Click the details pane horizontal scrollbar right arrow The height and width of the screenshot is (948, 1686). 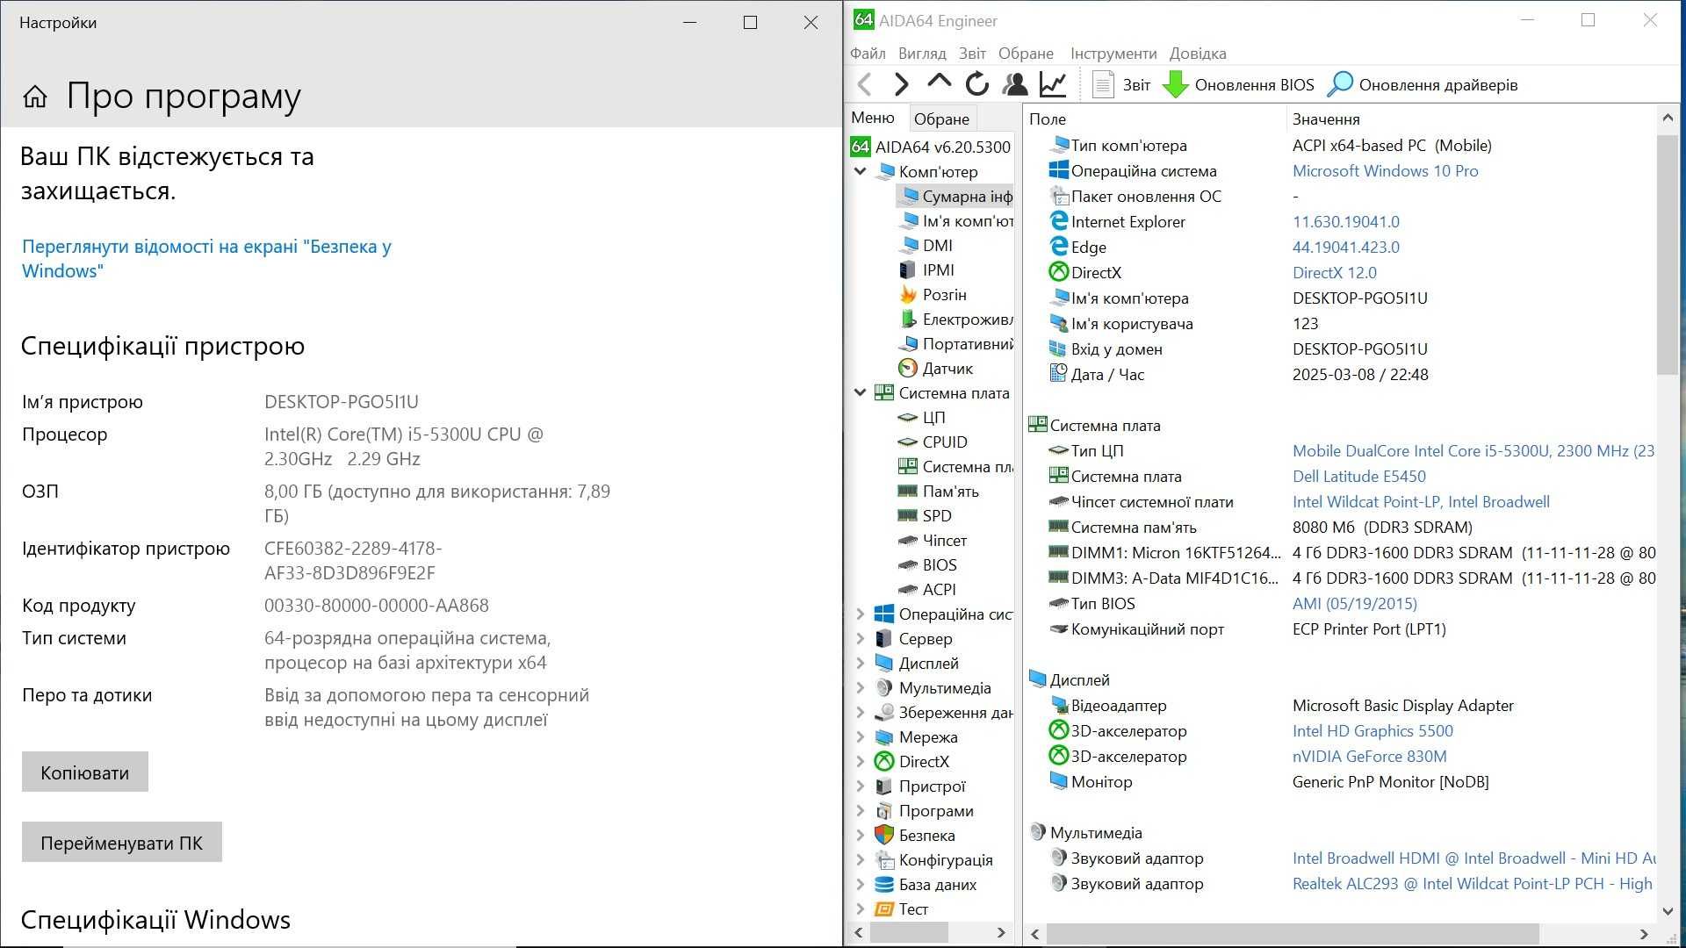(x=1644, y=934)
